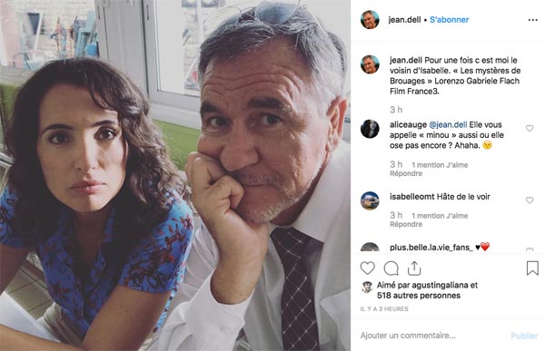Share the post via the share icon
Viewport: 545px width, 351px height.
(414, 268)
